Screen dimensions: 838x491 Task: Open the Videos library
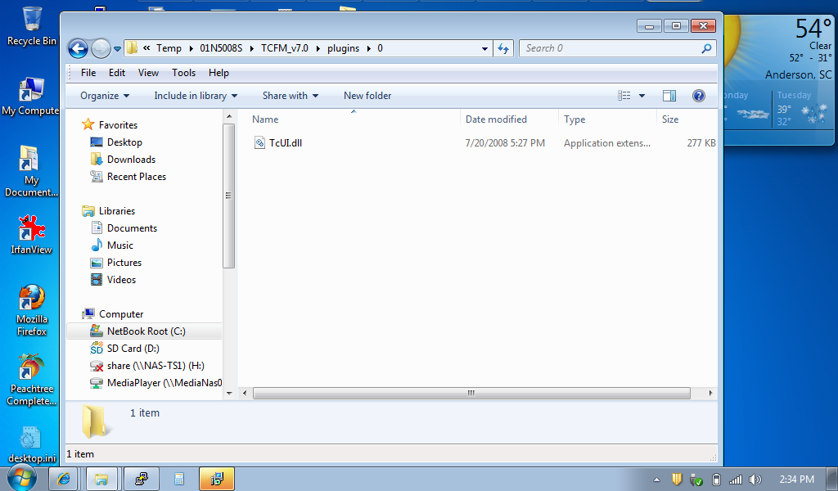(x=121, y=279)
